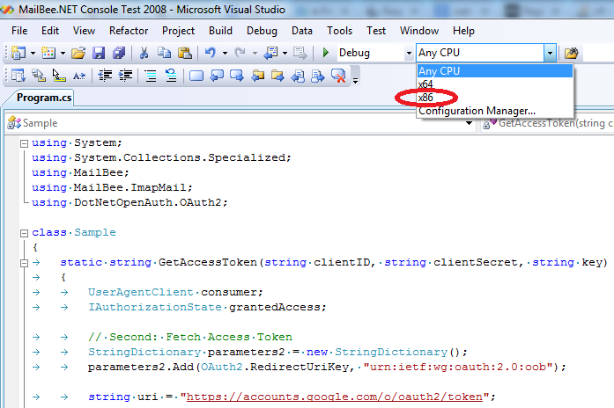Click the Open File folder icon
The image size is (614, 408).
[78, 54]
